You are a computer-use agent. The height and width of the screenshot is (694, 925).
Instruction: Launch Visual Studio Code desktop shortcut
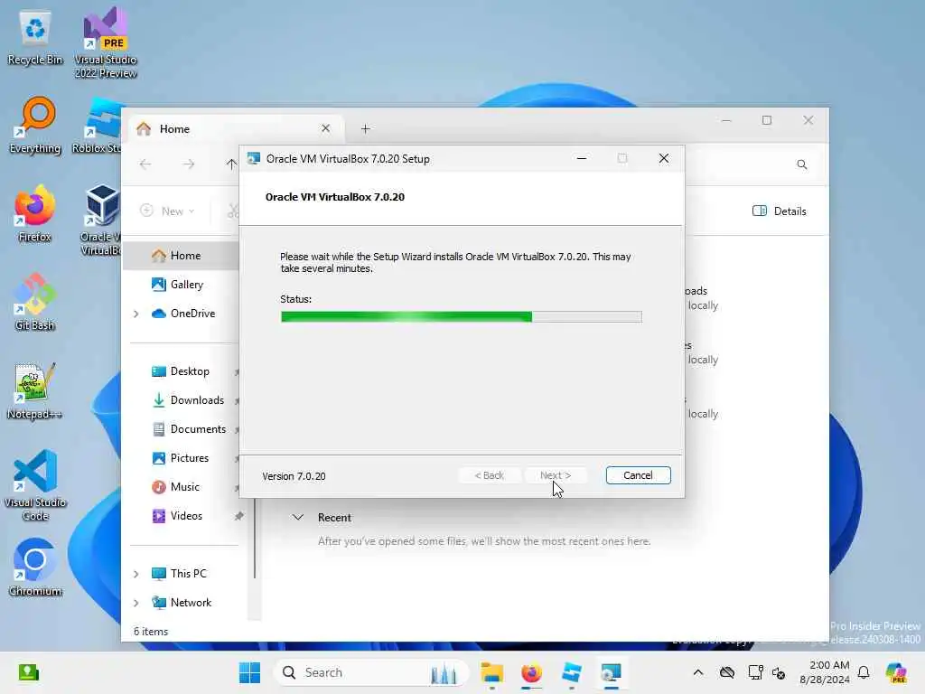(x=35, y=485)
